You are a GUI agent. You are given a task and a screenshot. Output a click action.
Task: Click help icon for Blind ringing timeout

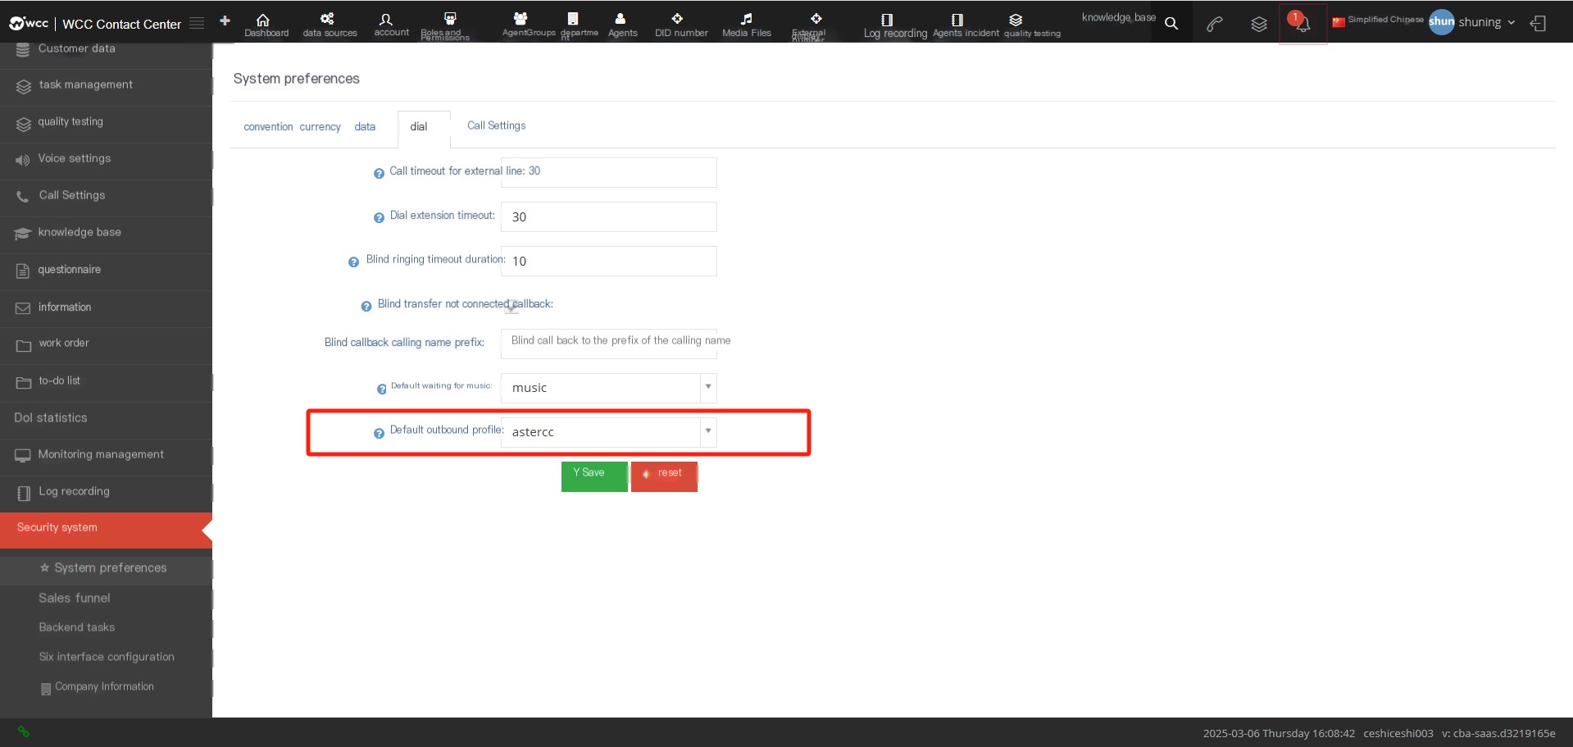point(353,262)
